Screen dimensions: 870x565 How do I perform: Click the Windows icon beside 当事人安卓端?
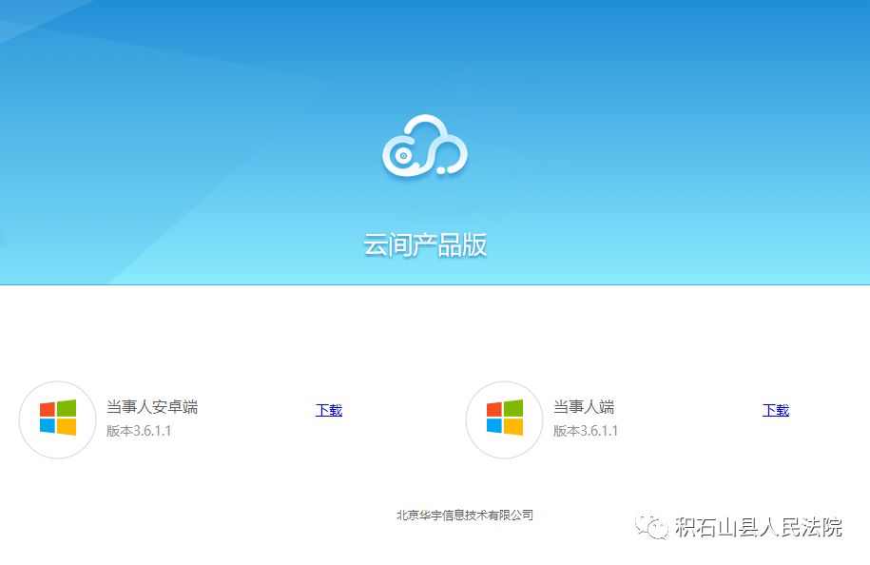[58, 419]
